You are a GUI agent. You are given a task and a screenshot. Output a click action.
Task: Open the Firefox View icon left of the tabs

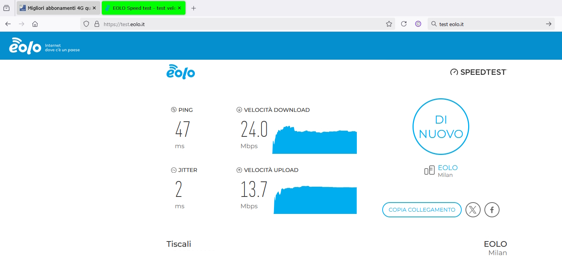point(6,8)
